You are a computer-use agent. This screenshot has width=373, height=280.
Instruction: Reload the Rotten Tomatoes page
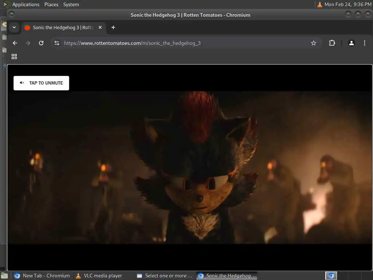click(41, 43)
